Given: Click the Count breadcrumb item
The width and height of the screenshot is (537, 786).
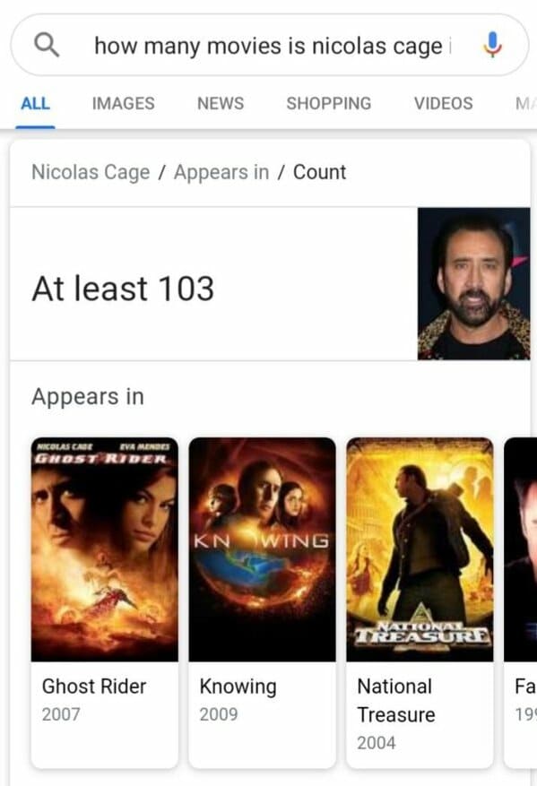Looking at the screenshot, I should 319,172.
